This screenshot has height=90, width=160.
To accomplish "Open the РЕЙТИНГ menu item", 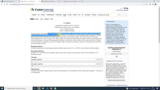I will pos(75,15).
